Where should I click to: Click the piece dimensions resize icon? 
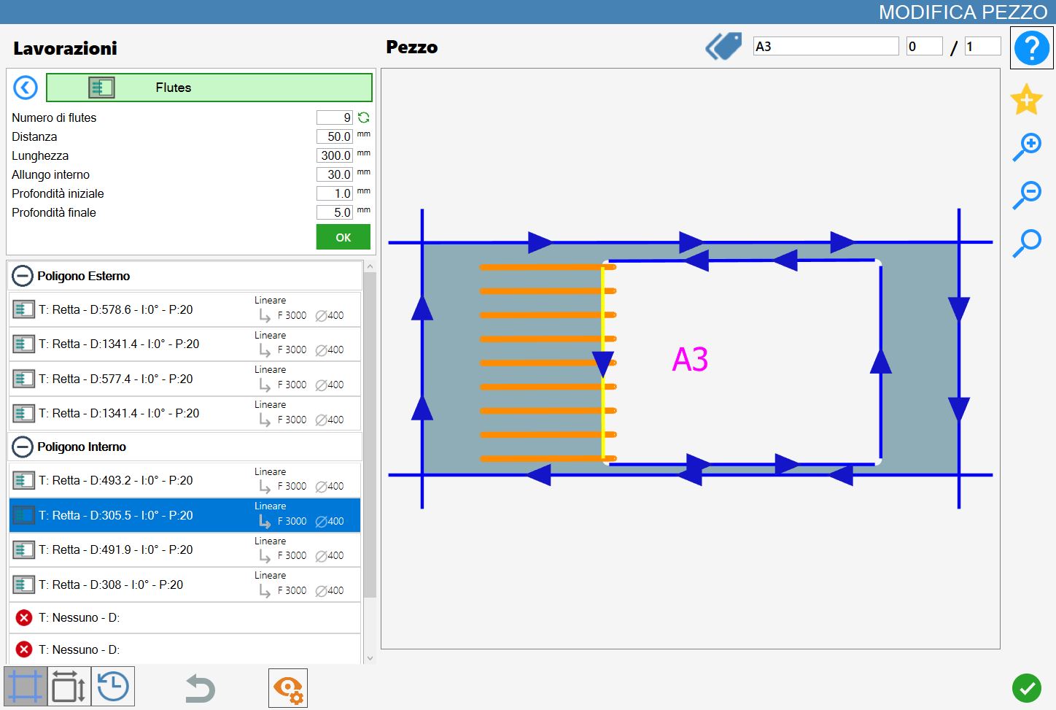(69, 687)
